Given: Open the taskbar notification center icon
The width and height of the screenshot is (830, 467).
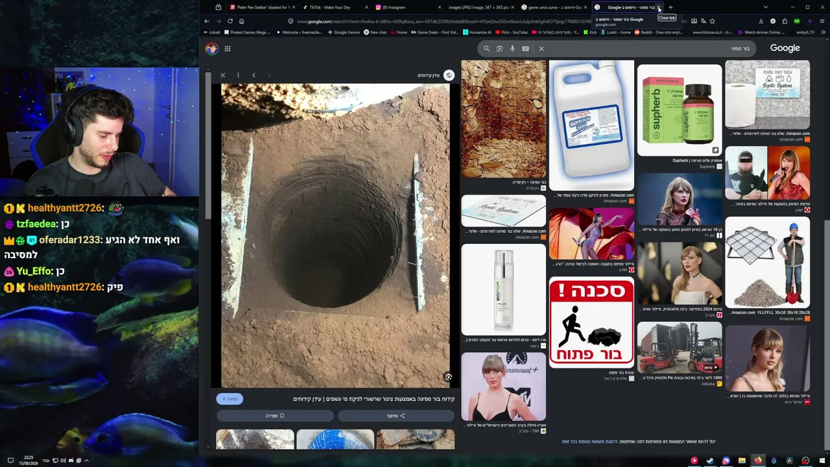Looking at the screenshot, I should click(x=10, y=461).
